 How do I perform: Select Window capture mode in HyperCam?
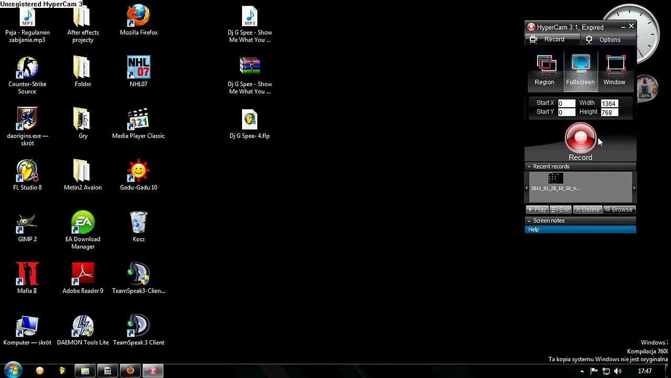[x=614, y=70]
